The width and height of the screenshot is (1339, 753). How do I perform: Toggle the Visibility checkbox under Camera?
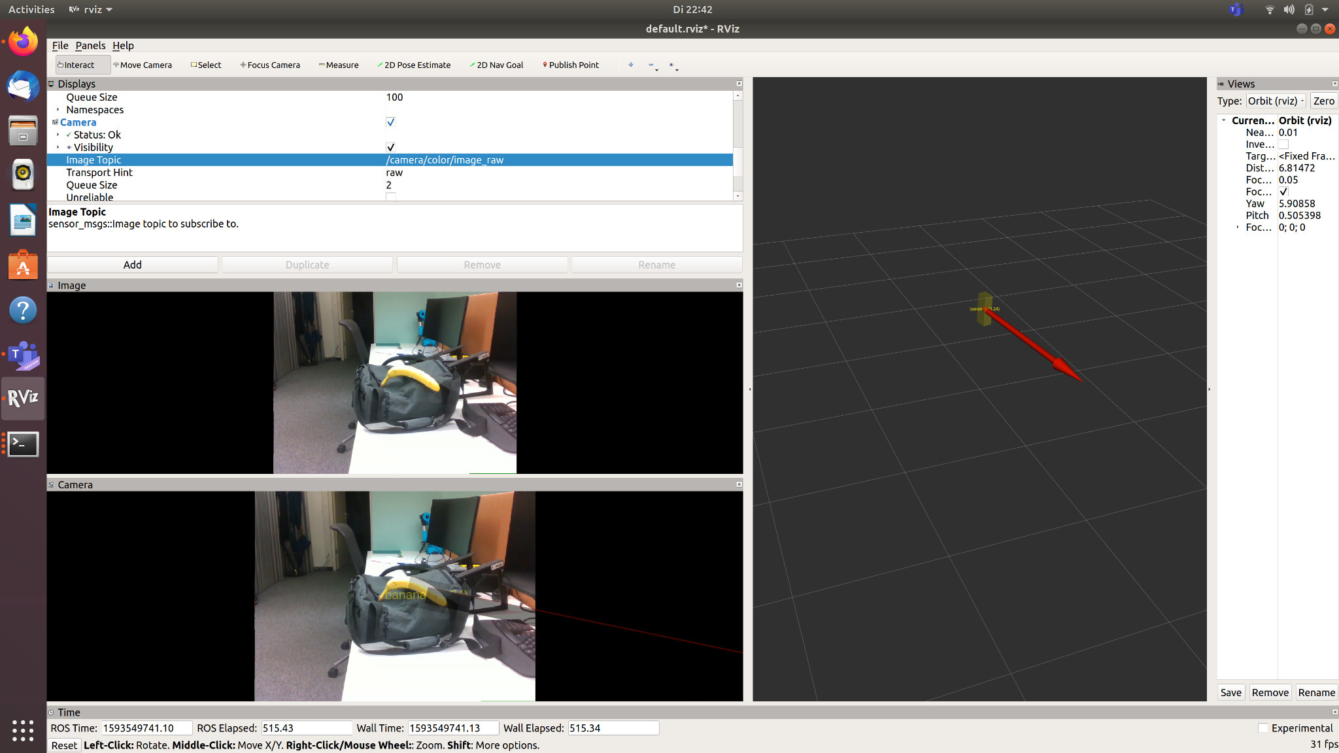tap(390, 146)
